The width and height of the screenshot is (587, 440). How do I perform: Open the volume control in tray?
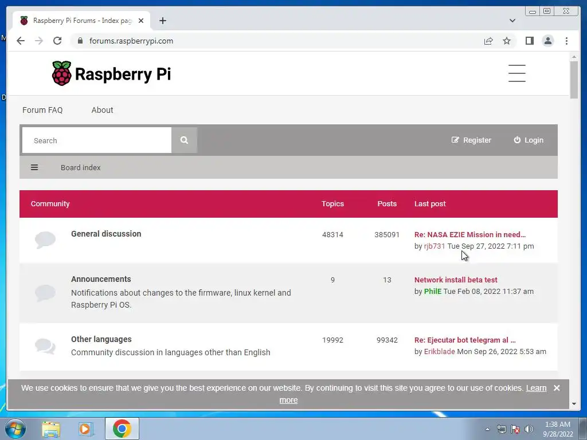[x=529, y=429]
